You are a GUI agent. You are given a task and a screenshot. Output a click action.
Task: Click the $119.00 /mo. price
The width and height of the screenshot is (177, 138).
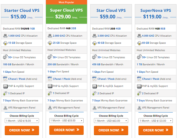[x=155, y=17]
